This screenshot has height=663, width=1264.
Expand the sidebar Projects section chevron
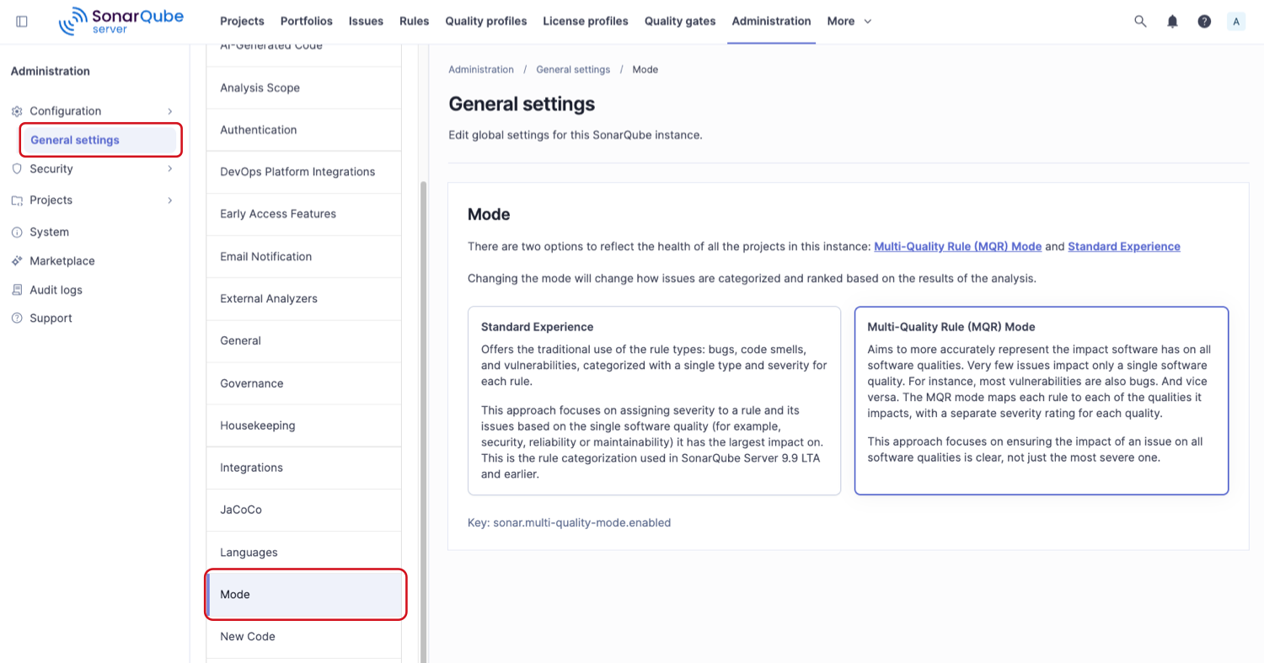pos(169,201)
